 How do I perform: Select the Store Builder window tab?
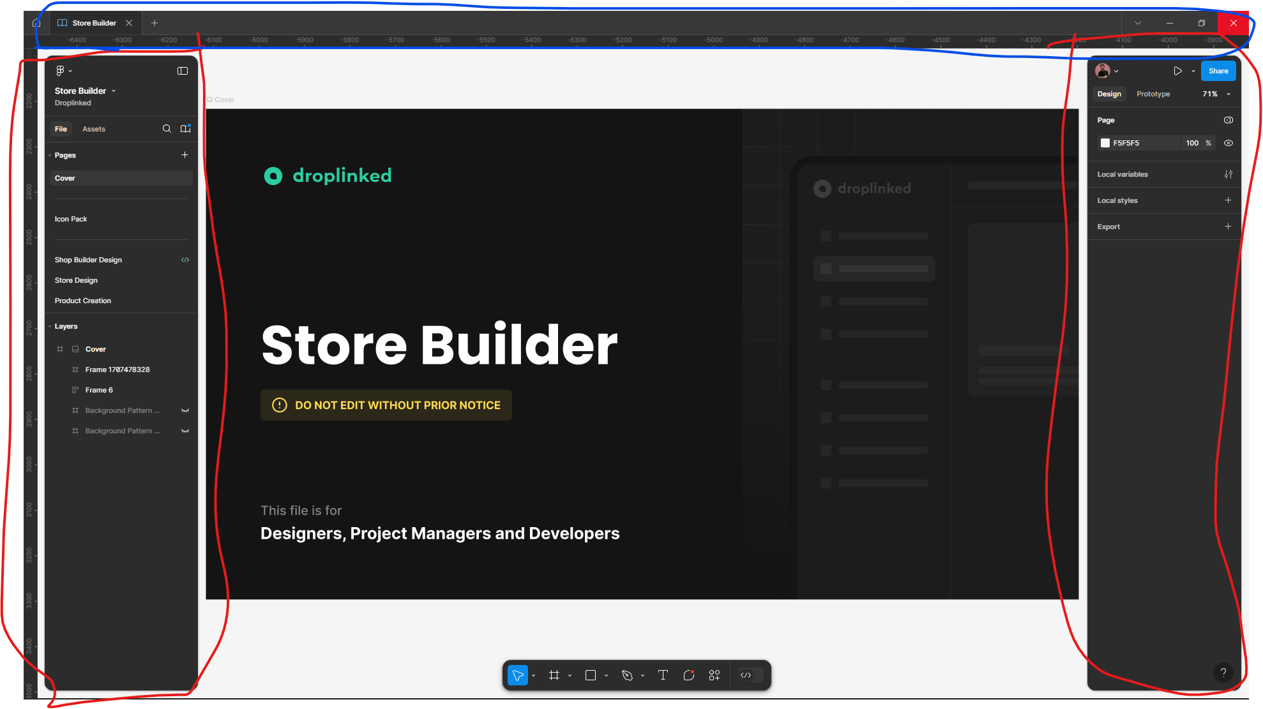point(95,23)
